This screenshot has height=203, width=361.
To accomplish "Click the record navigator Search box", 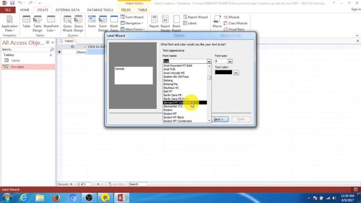I will tap(137, 184).
